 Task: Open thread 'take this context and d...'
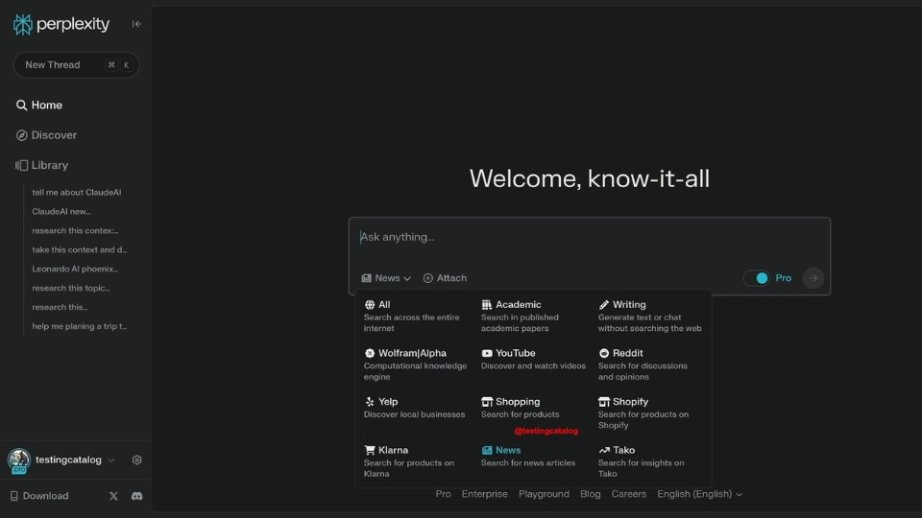[80, 249]
